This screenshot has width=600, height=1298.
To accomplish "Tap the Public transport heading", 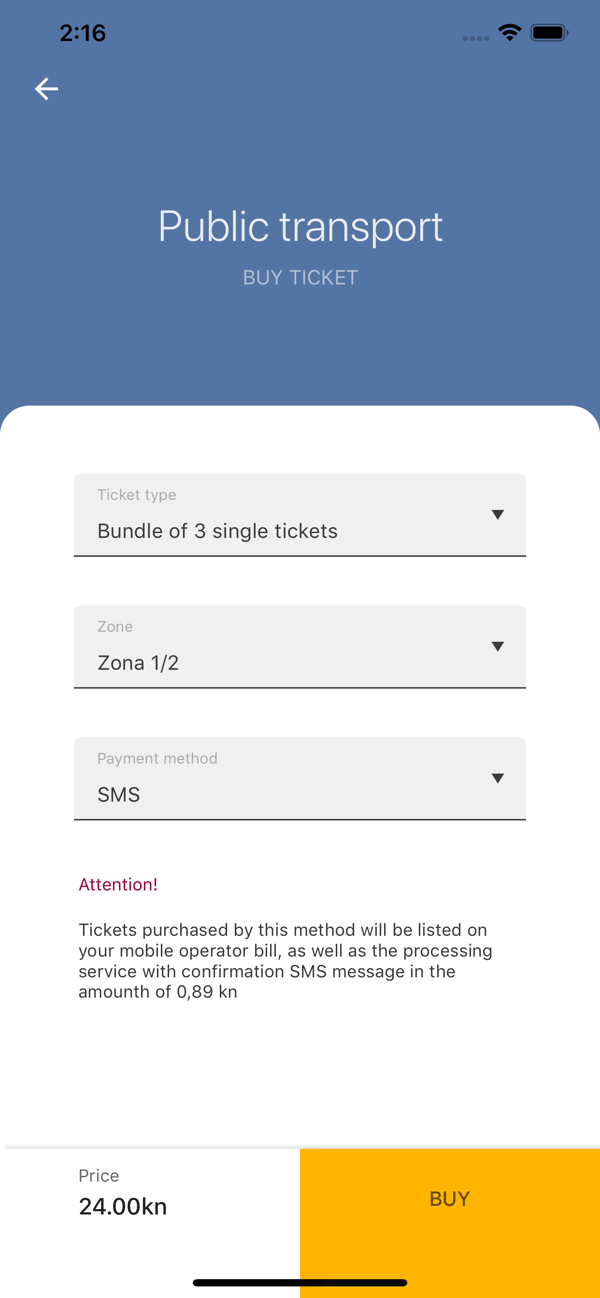I will pos(300,227).
